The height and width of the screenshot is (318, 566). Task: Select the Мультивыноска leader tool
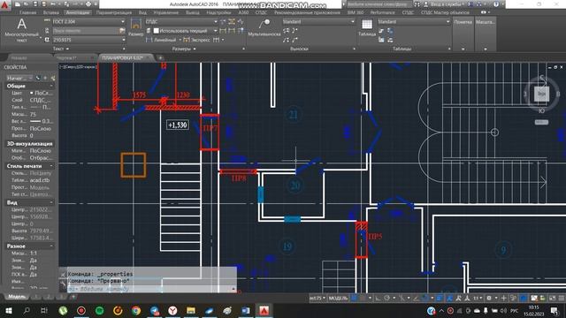click(x=264, y=27)
